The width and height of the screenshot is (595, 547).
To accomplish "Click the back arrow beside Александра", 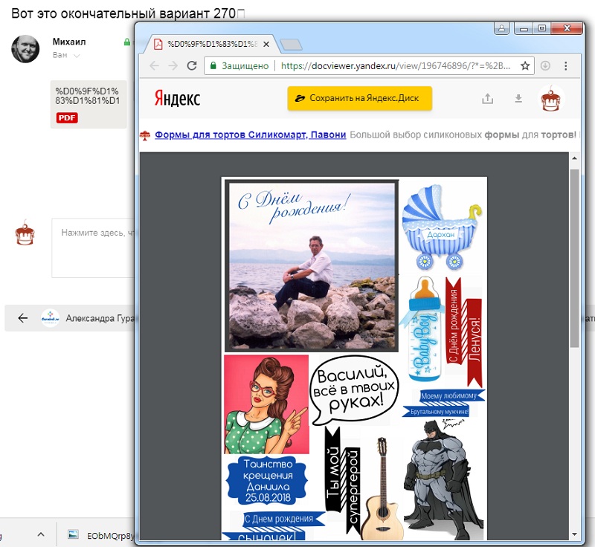I will point(23,318).
